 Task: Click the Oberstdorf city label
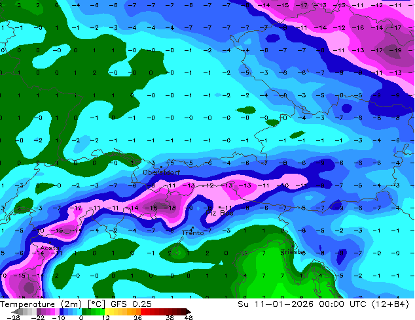click(x=161, y=172)
